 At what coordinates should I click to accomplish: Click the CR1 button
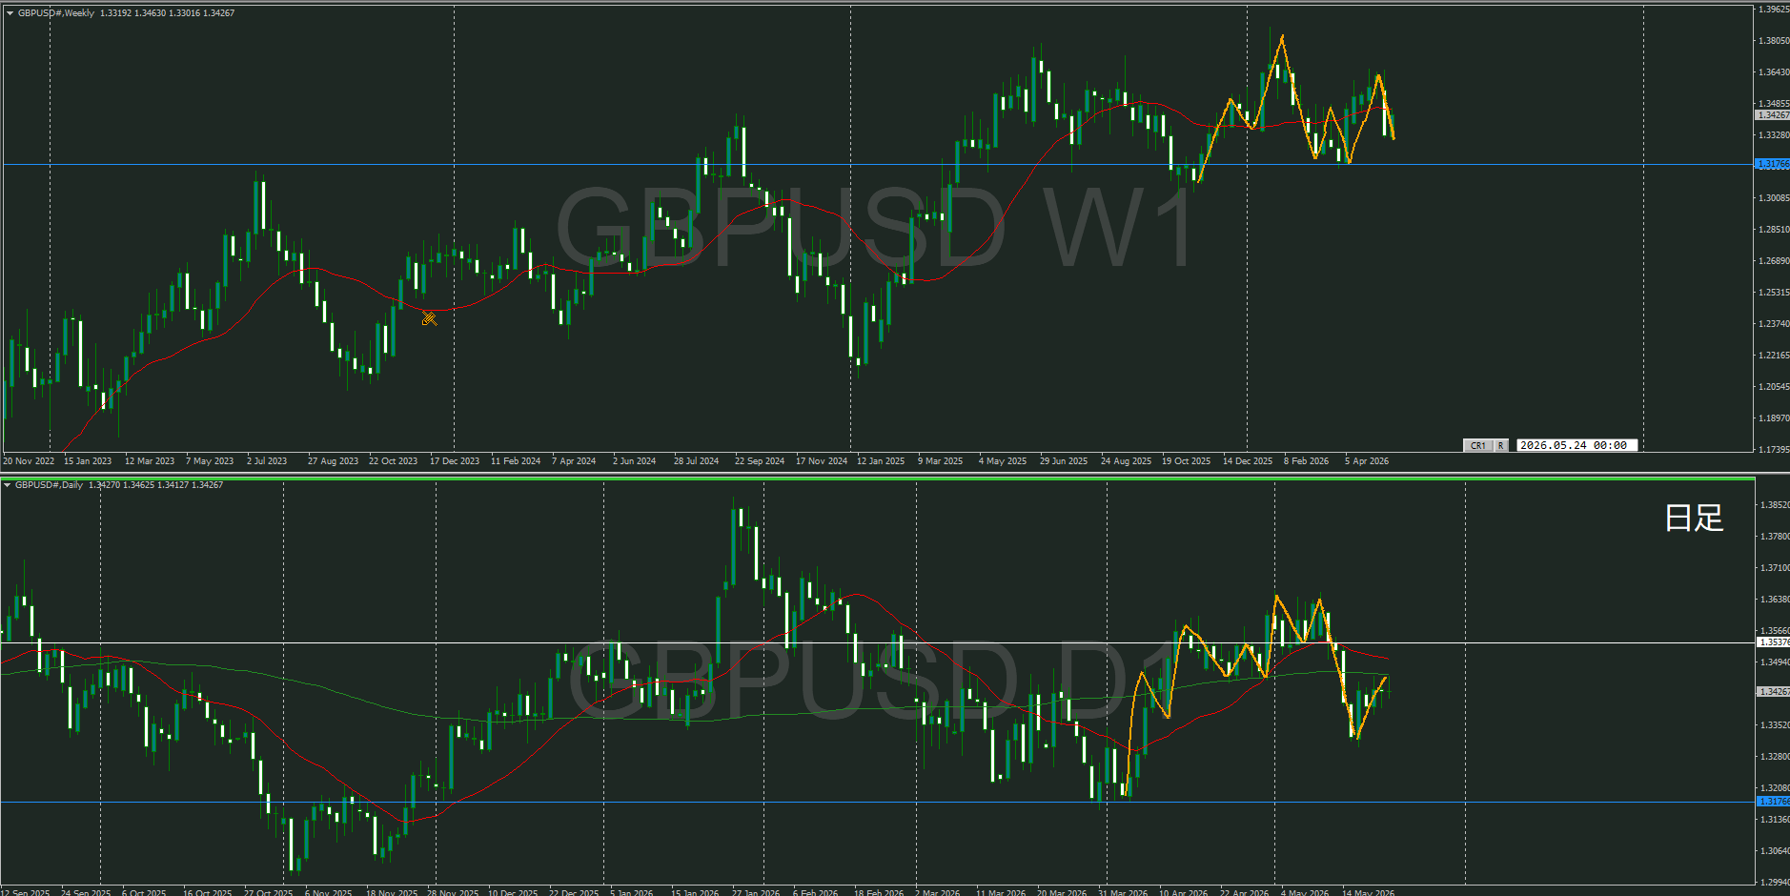1477,445
